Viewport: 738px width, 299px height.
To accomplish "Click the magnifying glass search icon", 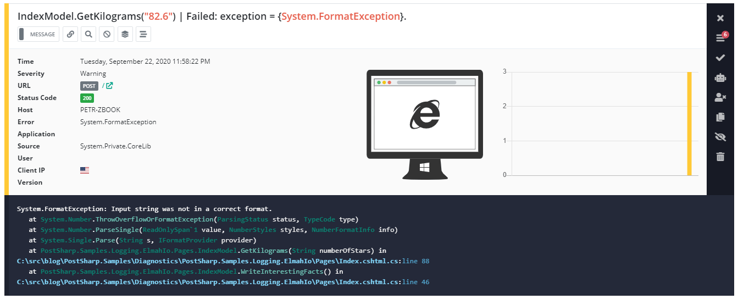I will click(x=88, y=34).
